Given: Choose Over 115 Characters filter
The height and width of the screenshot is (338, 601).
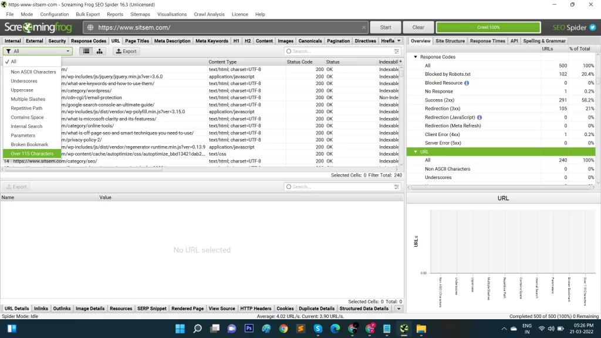Looking at the screenshot, I should pos(32,154).
